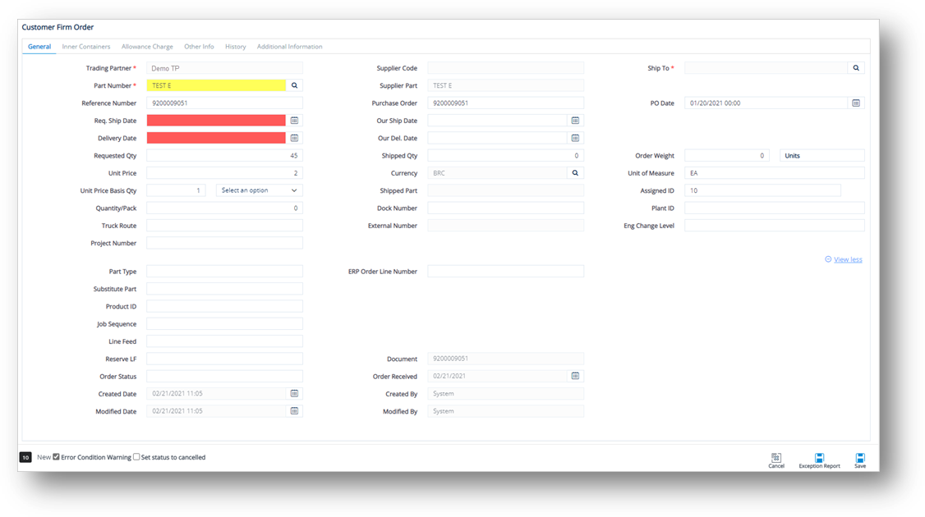Click the red Delivery Date field
Image resolution: width=925 pixels, height=517 pixels.
216,138
